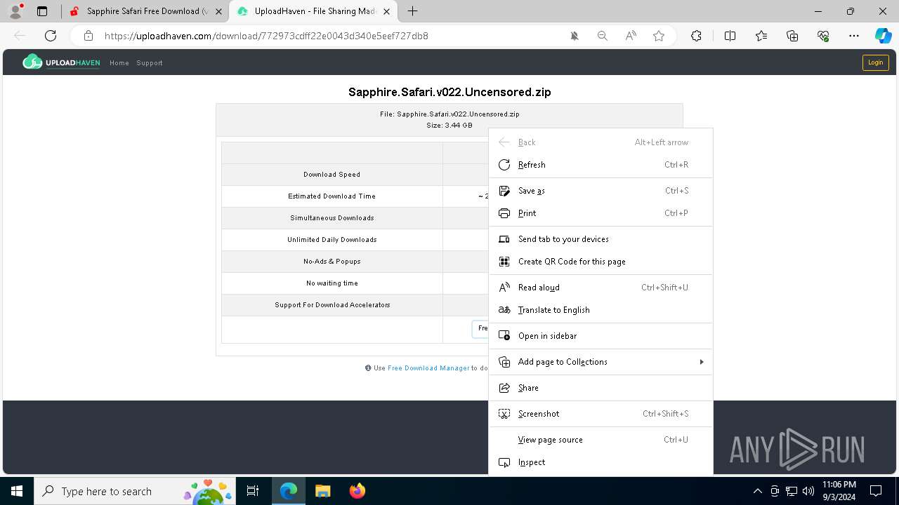Select Translate to English
The image size is (899, 505).
[601, 310]
